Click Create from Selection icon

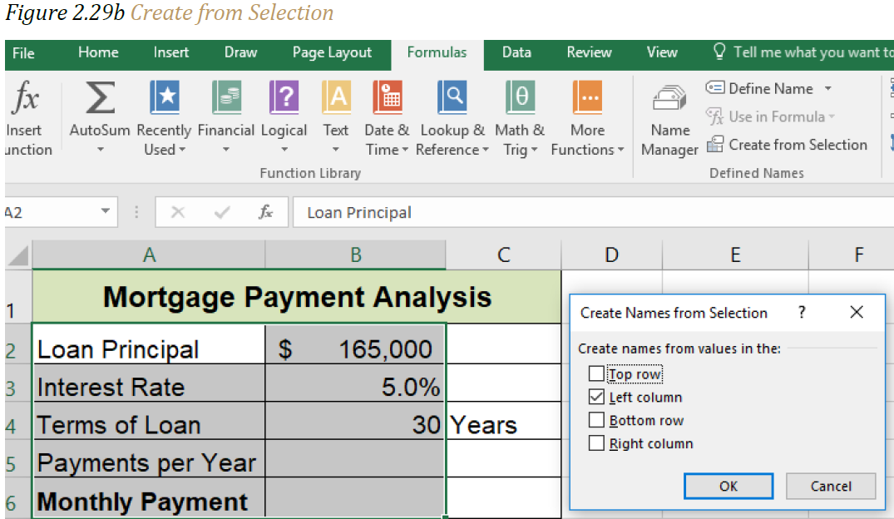pos(715,144)
